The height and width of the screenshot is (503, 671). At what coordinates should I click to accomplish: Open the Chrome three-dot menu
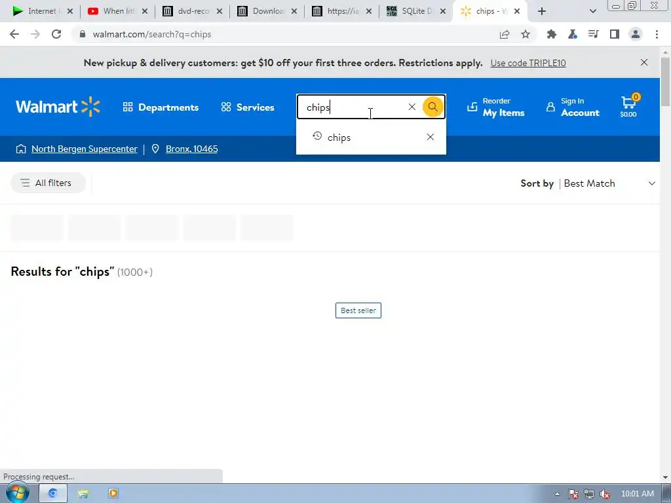(x=657, y=34)
